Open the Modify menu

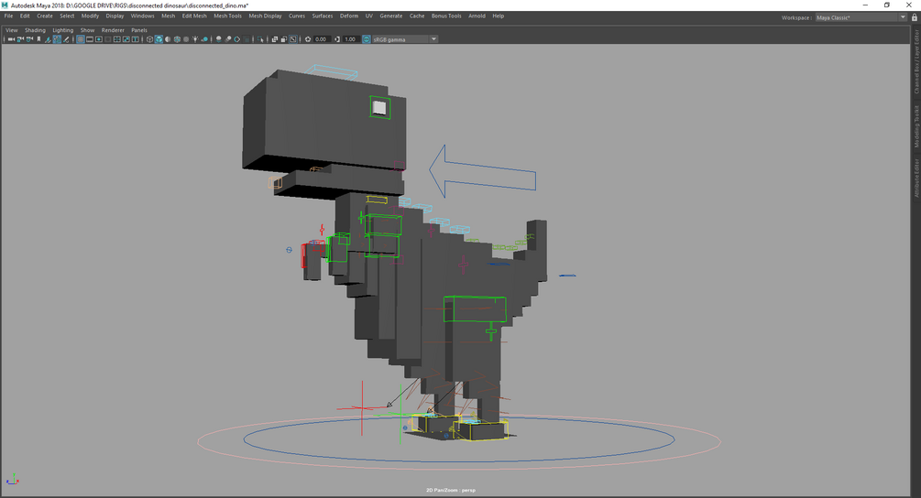(90, 16)
